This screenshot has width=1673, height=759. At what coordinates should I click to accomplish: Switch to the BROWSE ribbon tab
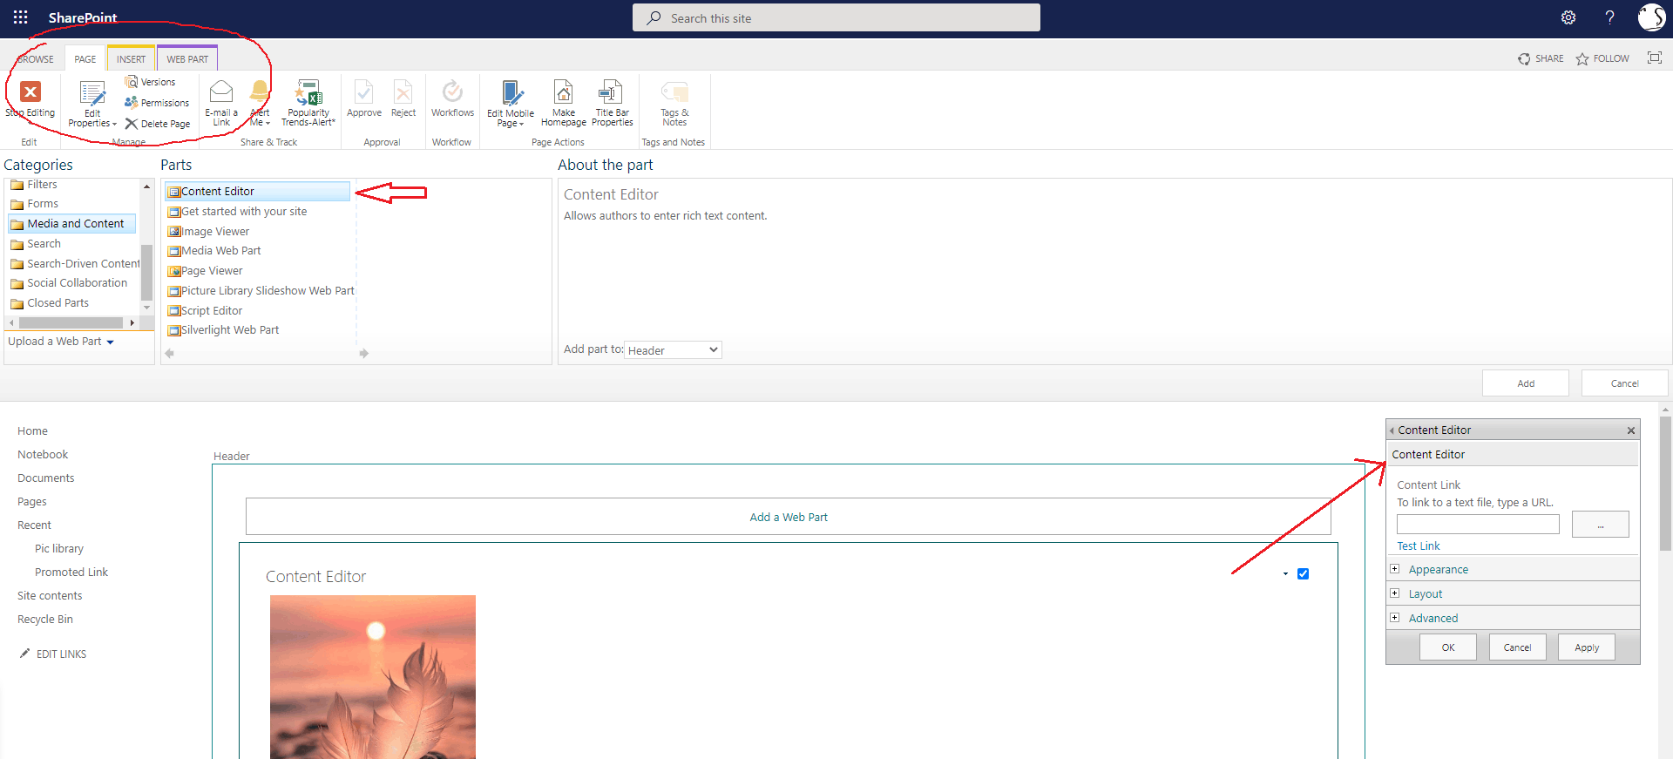(35, 59)
